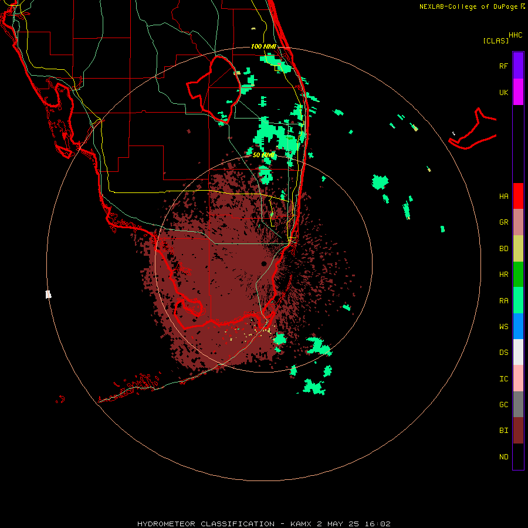Click the GC legend label
The width and height of the screenshot is (528, 528).
503,405
